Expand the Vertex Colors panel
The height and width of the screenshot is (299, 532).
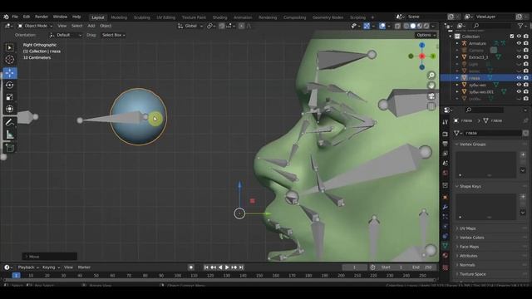coord(471,238)
